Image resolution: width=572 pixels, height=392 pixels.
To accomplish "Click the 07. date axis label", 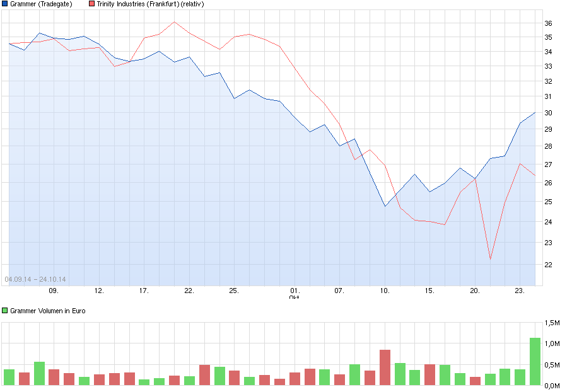I will click(x=339, y=291).
